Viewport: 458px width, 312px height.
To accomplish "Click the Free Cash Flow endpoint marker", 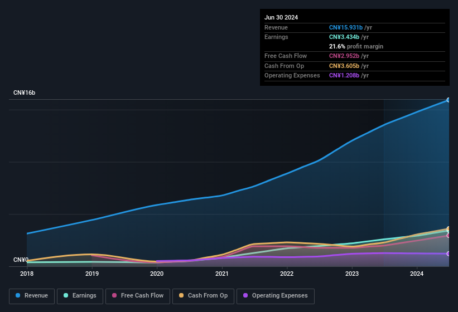I will pos(449,235).
